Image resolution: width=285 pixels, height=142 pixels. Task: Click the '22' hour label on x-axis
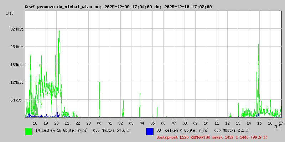click(x=78, y=123)
